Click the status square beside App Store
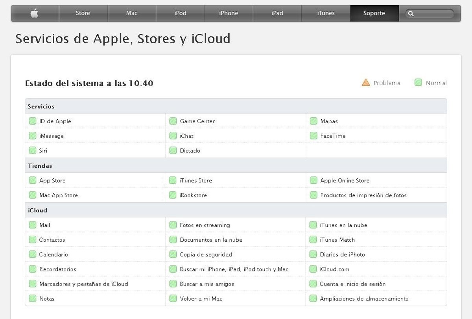Image resolution: width=472 pixels, height=319 pixels. coord(33,180)
